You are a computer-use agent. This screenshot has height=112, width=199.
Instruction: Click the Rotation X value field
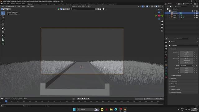187,59
